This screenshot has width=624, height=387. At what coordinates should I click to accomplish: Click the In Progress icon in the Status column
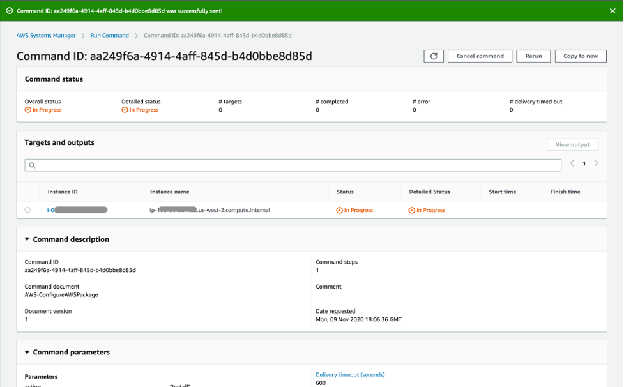[x=340, y=209]
